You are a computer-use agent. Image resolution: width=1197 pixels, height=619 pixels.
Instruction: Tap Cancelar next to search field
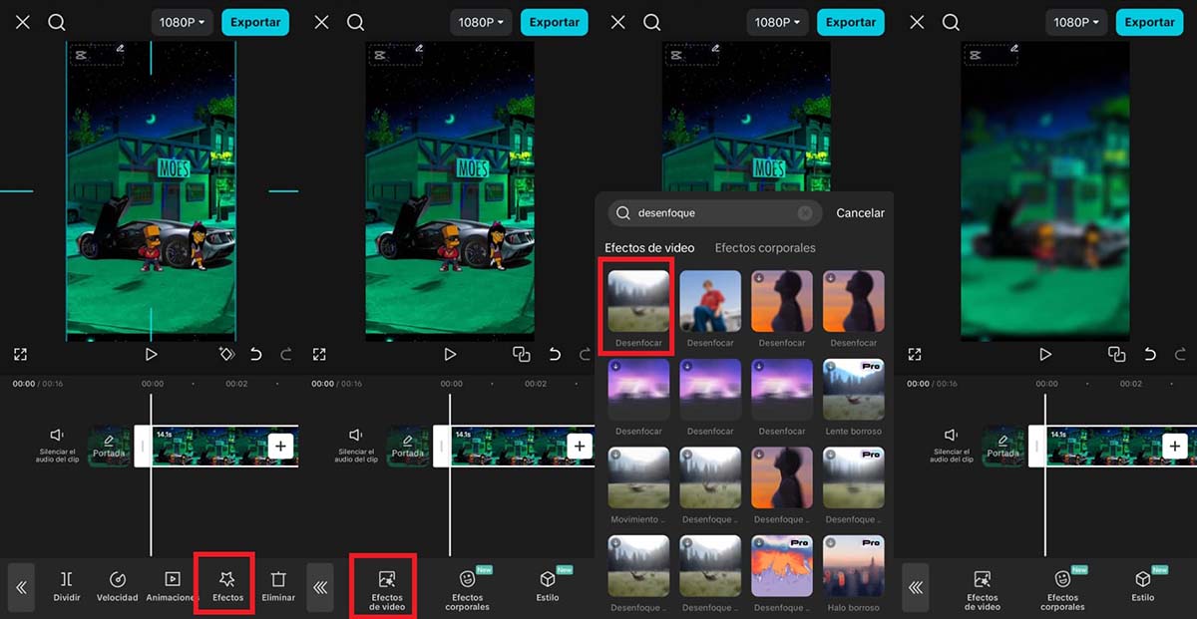click(x=860, y=213)
